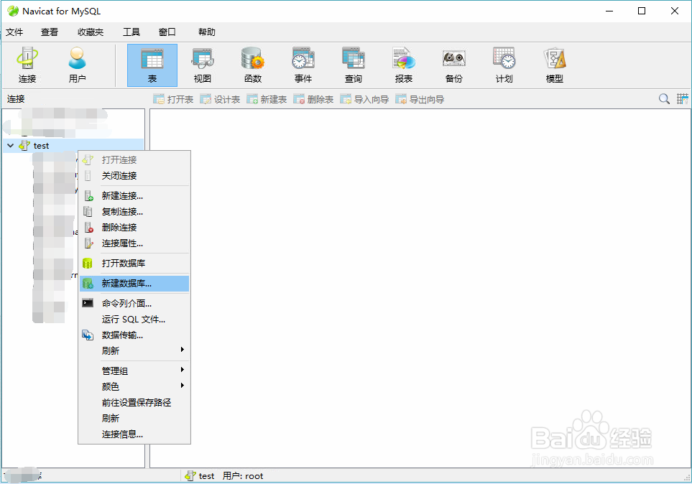Open the 窗口 menu
This screenshot has width=692, height=484.
click(167, 32)
